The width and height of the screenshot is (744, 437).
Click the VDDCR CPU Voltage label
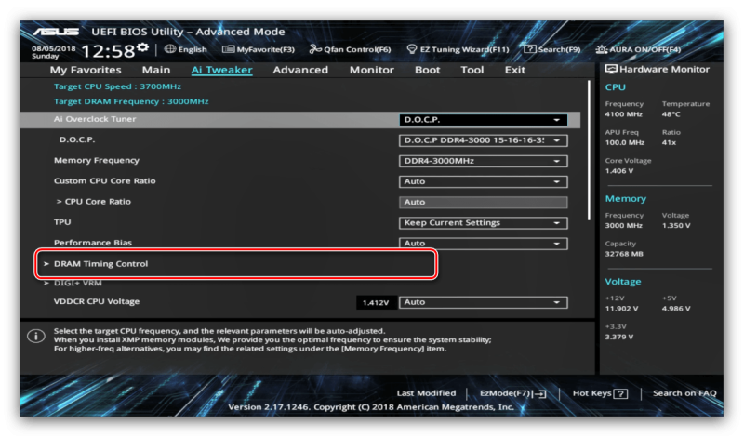[97, 301]
